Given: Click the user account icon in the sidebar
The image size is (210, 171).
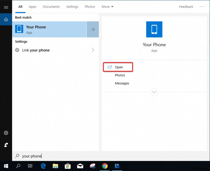Looking at the screenshot, I should (6, 145).
